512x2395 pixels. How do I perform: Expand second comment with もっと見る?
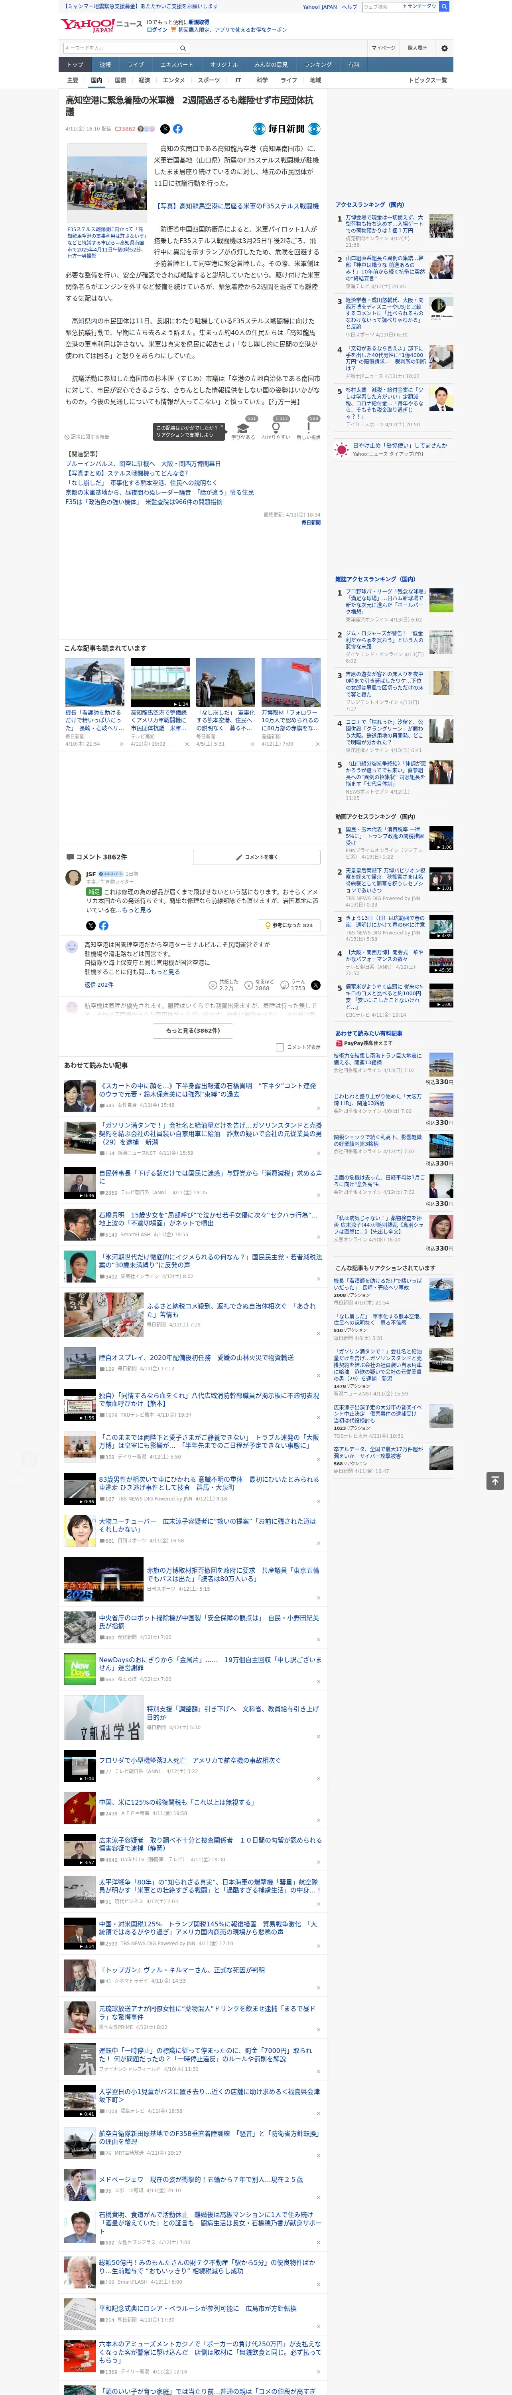(x=166, y=972)
